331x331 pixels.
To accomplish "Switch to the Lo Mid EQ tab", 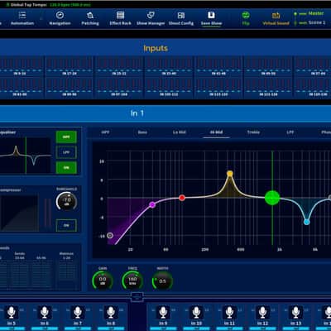I will click(x=180, y=132).
